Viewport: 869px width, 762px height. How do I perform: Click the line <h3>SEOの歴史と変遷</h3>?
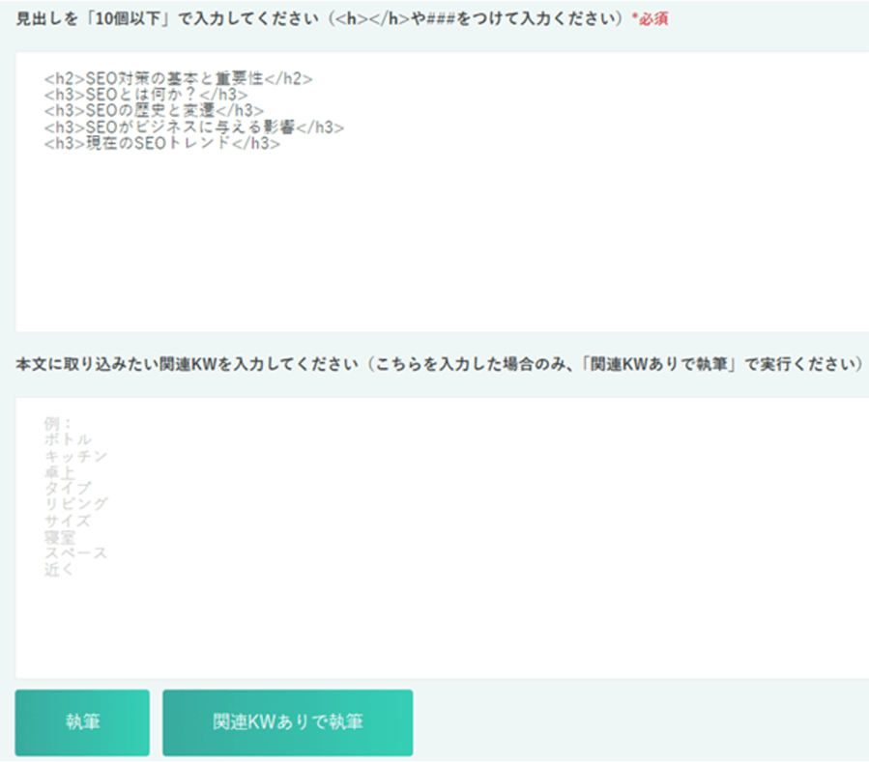(154, 111)
